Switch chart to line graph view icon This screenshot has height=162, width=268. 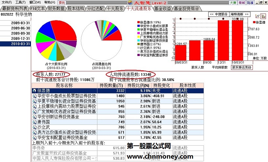tap(258, 16)
